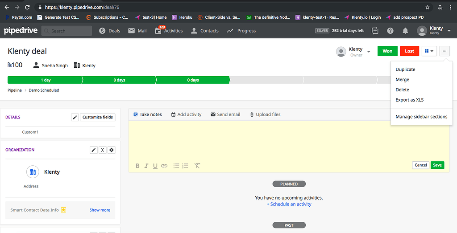The width and height of the screenshot is (457, 233).
Task: Collapse the Organization section
Action: point(103,150)
